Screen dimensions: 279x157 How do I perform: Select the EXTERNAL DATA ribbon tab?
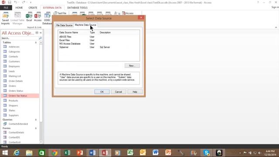tap(52, 8)
